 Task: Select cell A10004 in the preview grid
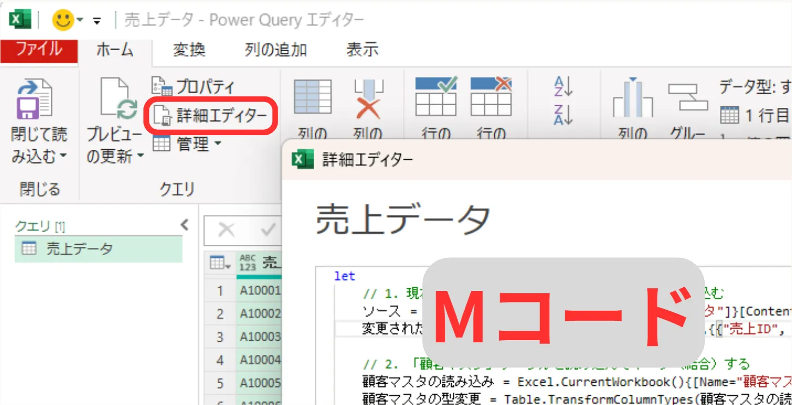tap(260, 360)
